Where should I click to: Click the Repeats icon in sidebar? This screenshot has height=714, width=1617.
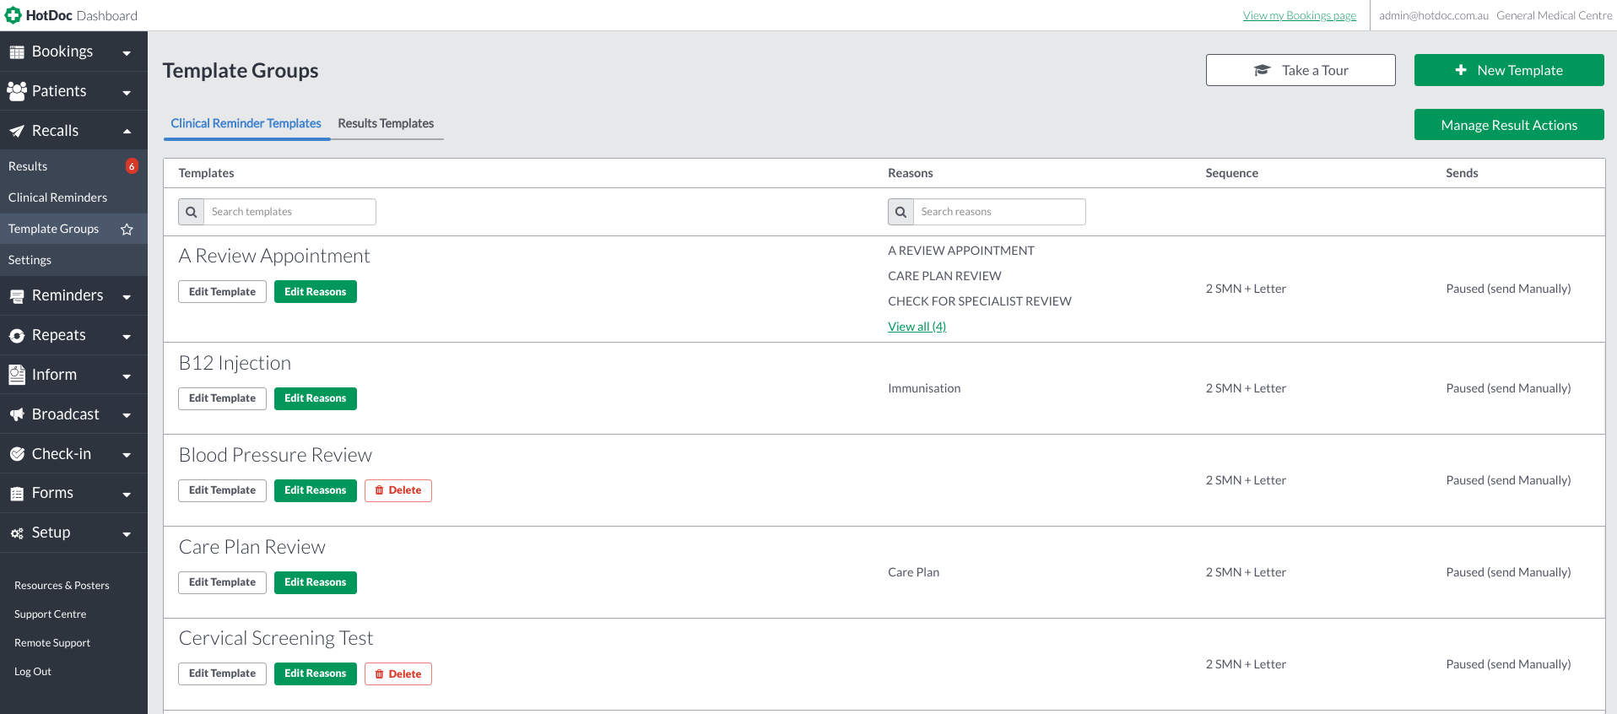click(17, 336)
